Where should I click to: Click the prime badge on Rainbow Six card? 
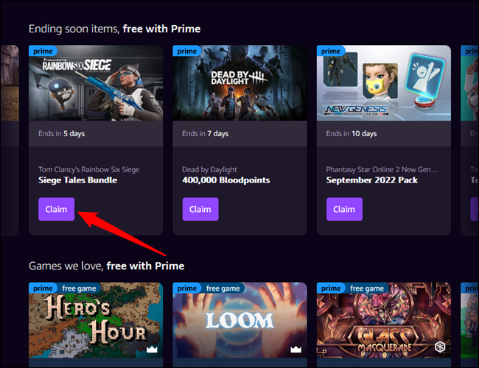point(43,51)
